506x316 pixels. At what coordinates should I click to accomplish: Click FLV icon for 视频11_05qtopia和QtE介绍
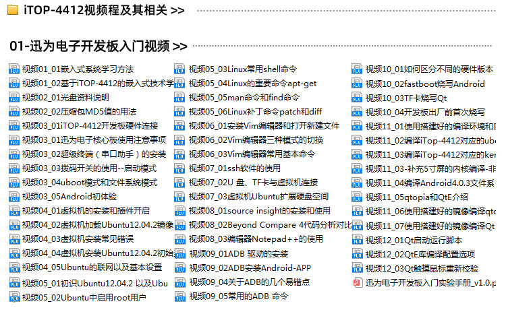pyautogui.click(x=357, y=197)
